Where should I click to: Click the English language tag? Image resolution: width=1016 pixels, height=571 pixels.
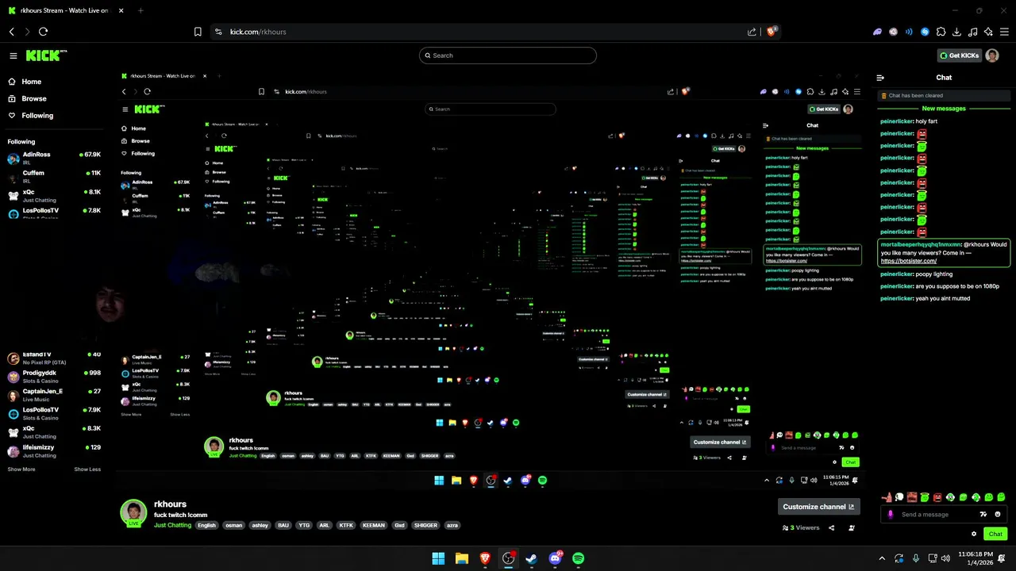(206, 525)
